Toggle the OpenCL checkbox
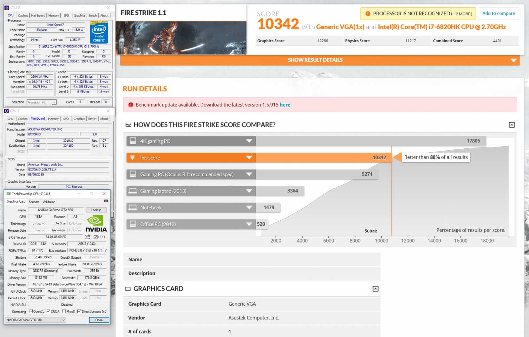529x337 pixels. (x=31, y=311)
